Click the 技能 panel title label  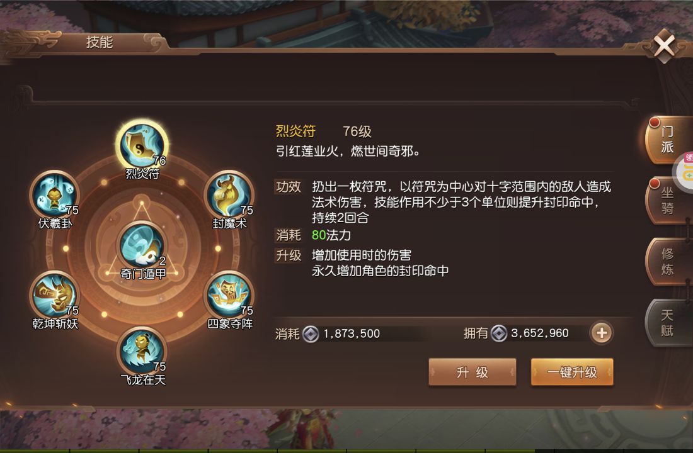coord(100,42)
